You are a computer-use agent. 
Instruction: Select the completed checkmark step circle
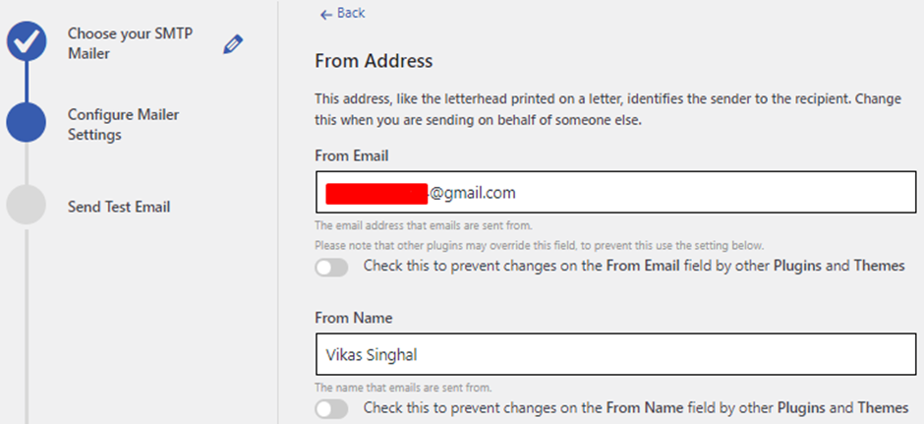coord(26,40)
